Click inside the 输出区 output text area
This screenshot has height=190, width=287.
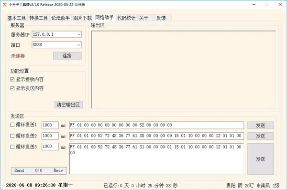tap(183, 70)
